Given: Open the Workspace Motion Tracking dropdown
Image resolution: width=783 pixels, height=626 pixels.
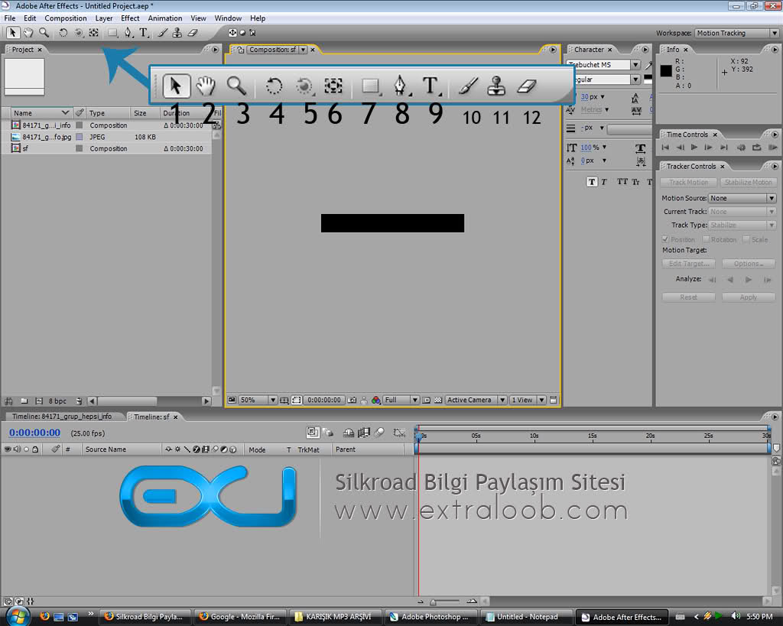Looking at the screenshot, I should [x=736, y=33].
